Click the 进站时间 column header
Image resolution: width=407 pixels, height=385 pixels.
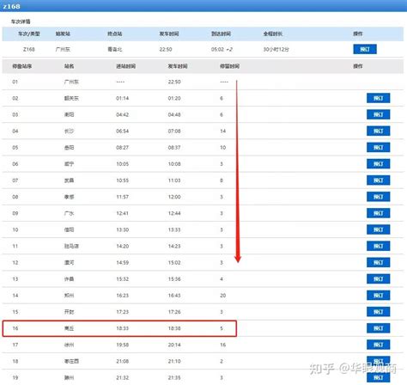(125, 66)
